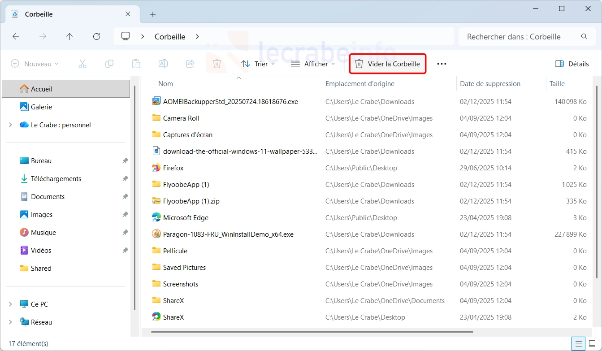This screenshot has height=351, width=602.
Task: Click the Refresh icon in navigation bar
Action: (x=96, y=37)
